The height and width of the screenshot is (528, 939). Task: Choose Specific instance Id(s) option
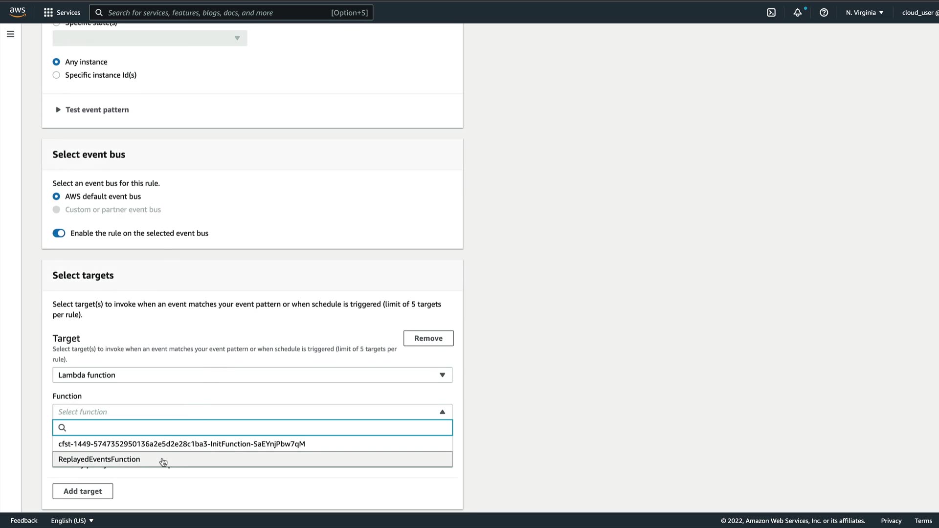[56, 75]
